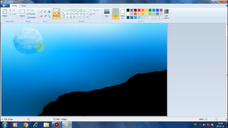
Task: Expand the Shapes gallery More arrow
Action: pos(87,17)
